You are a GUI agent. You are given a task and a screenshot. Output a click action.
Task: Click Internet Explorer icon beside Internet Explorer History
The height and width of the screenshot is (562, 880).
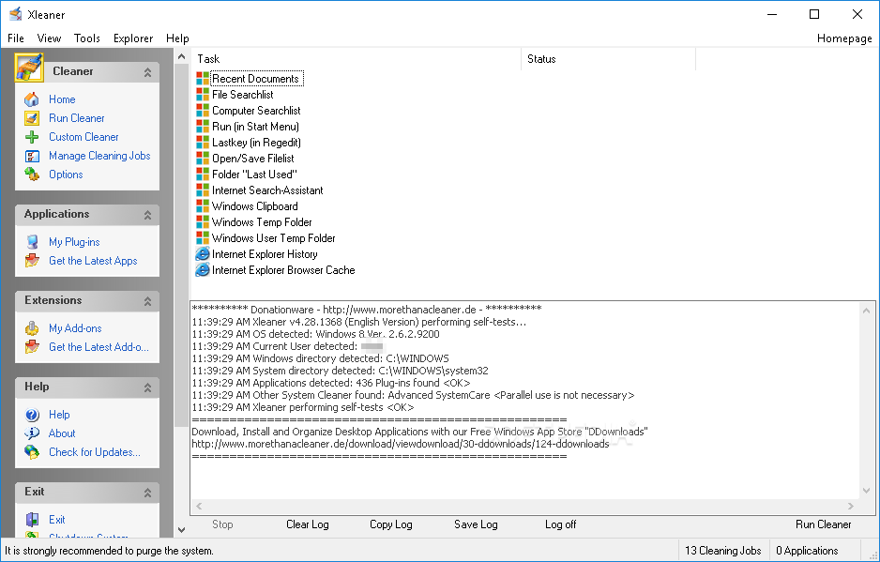point(202,254)
